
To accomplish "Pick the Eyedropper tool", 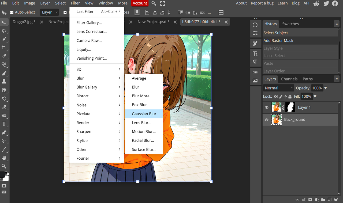I will click(x=4, y=56).
